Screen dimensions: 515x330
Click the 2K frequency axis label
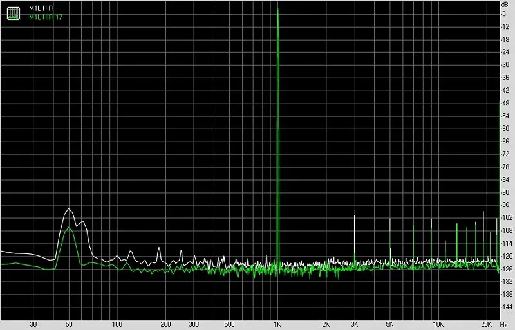[x=326, y=324]
